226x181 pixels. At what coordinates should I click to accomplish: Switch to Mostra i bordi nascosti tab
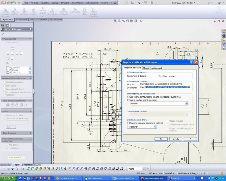[153, 68]
